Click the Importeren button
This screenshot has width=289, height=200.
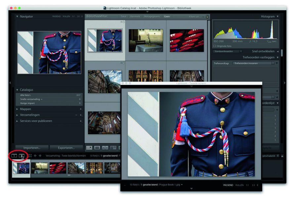pyautogui.click(x=32, y=148)
